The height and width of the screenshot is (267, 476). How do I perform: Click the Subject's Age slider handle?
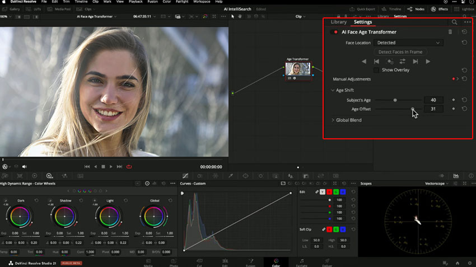395,100
